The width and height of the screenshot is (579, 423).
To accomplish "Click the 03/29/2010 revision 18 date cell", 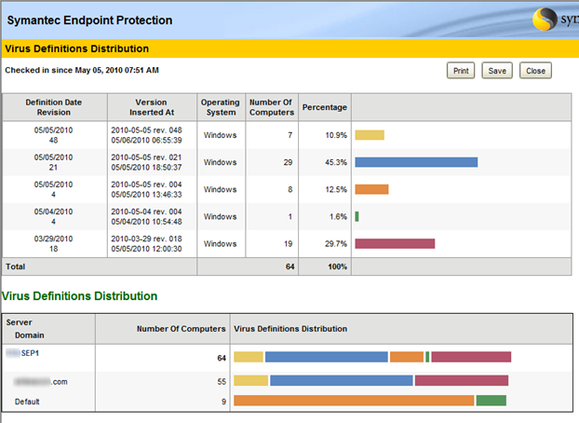I will [x=54, y=244].
